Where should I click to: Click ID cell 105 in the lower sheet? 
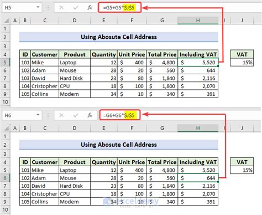(x=25, y=202)
